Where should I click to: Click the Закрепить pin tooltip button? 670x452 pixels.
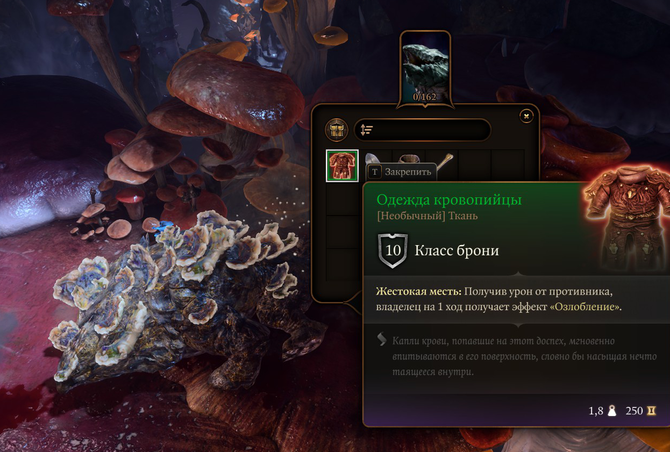point(402,172)
